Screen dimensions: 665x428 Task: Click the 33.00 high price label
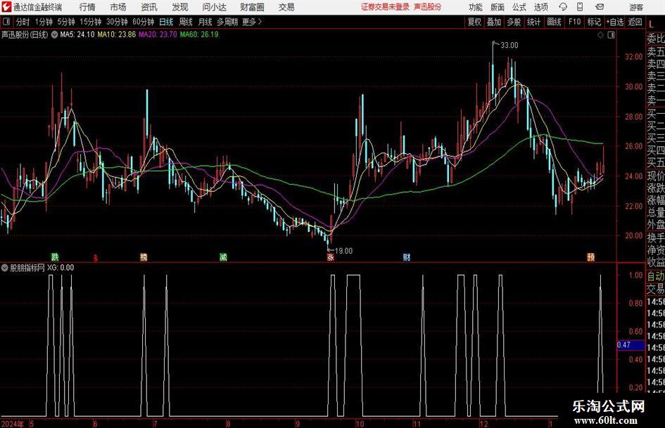click(x=509, y=46)
